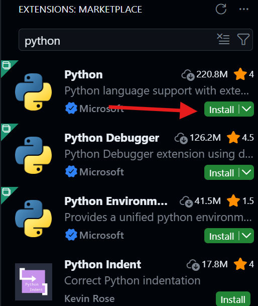The width and height of the screenshot is (258, 306).
Task: Click the download cloud icon on Python Indent row
Action: pyautogui.click(x=193, y=265)
